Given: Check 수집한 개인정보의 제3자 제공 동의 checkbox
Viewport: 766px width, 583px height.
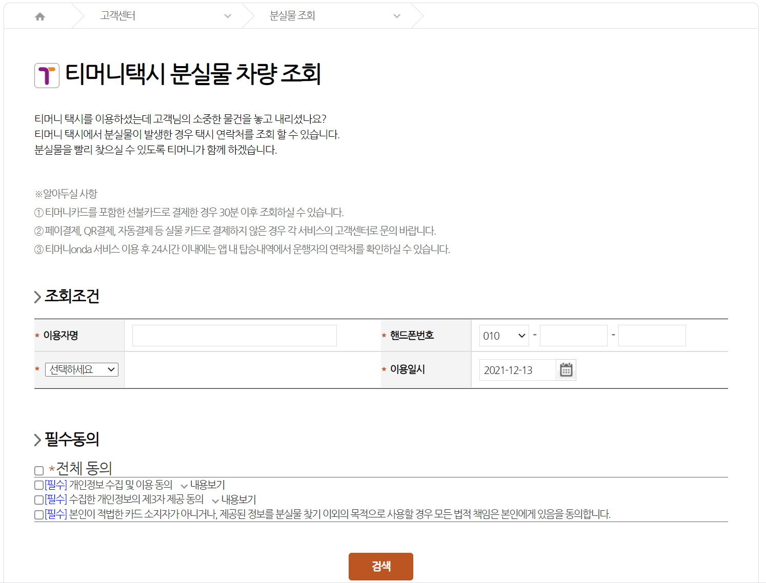Looking at the screenshot, I should tap(39, 499).
